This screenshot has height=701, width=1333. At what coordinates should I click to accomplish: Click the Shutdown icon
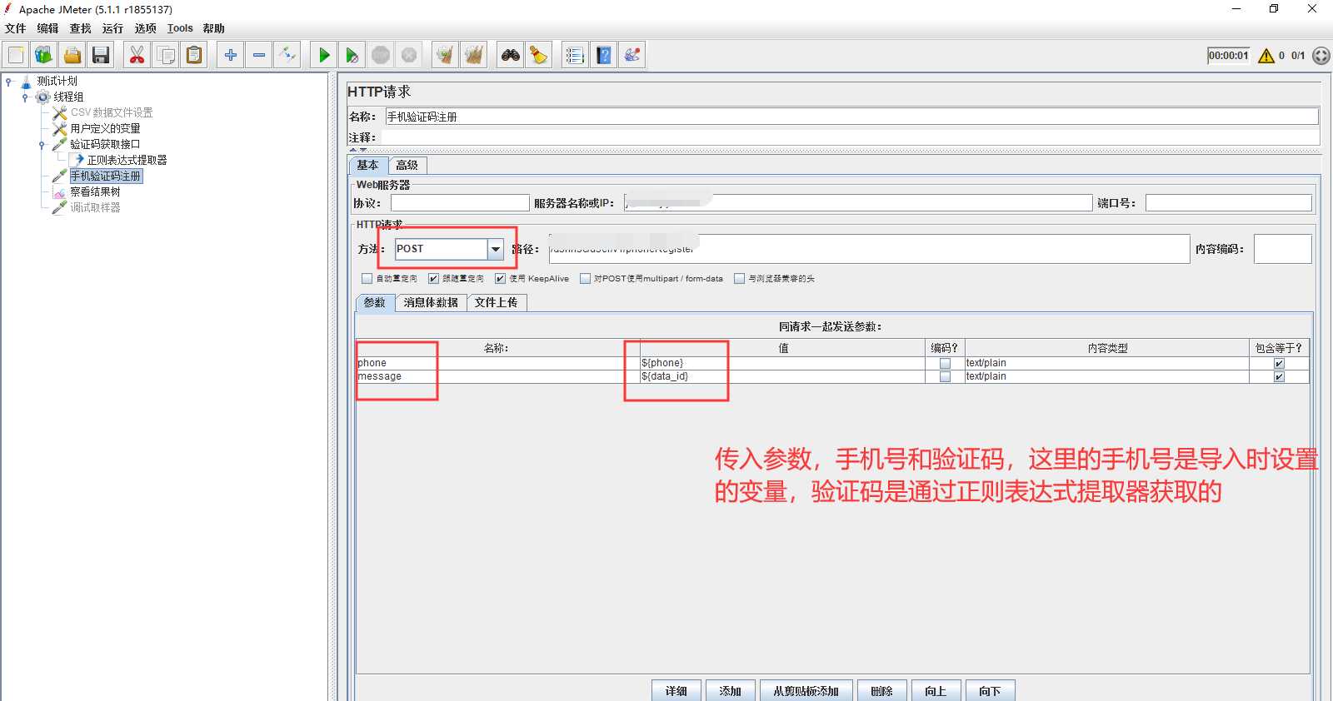point(409,56)
